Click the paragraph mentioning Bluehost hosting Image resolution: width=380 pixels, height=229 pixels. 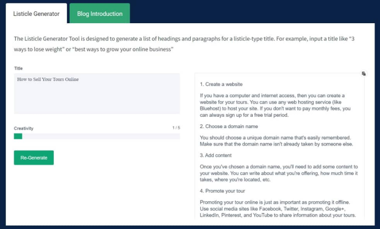coord(275,105)
